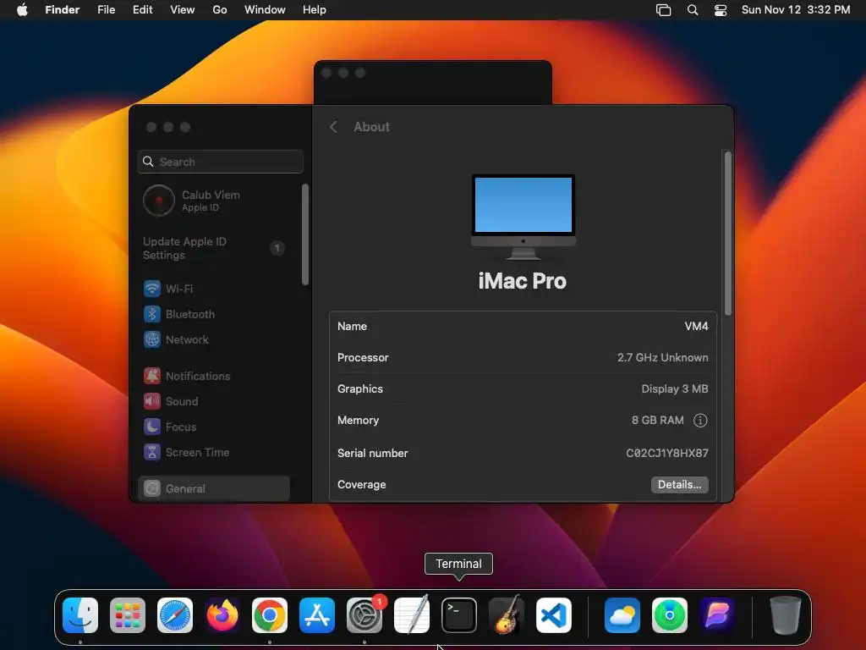Open the Apple menu
Screen dimensions: 866x650
tap(22, 9)
